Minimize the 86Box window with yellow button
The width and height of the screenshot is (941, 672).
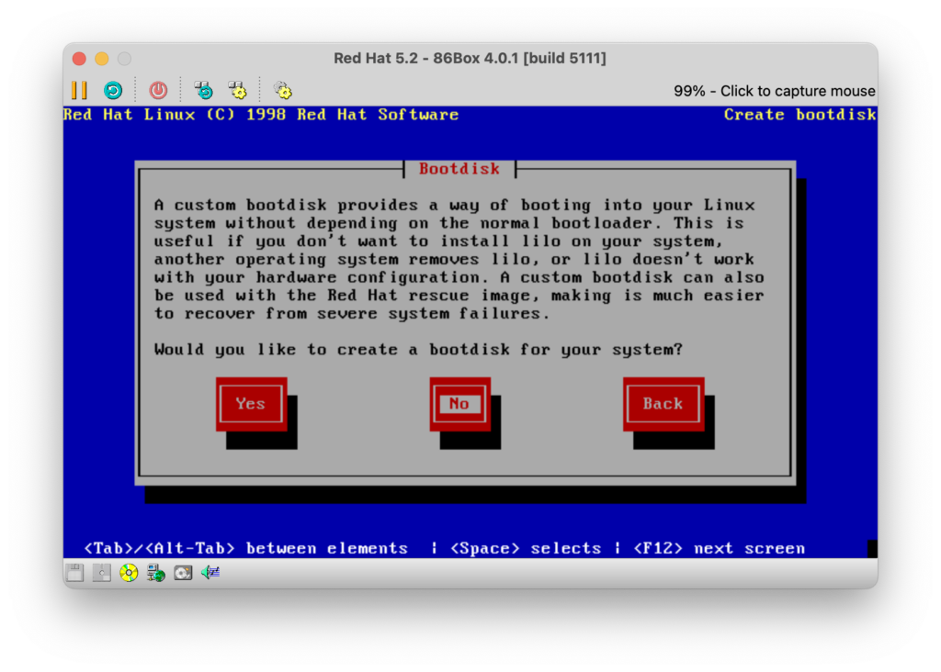[102, 59]
